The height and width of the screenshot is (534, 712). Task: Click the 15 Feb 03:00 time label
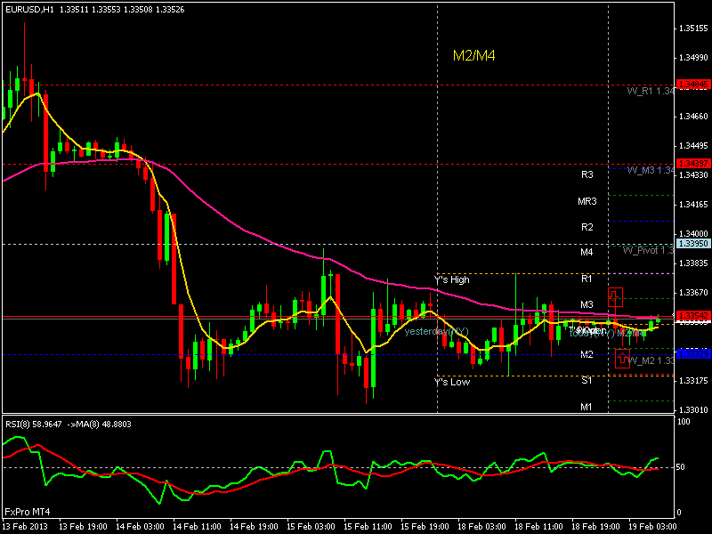[311, 527]
